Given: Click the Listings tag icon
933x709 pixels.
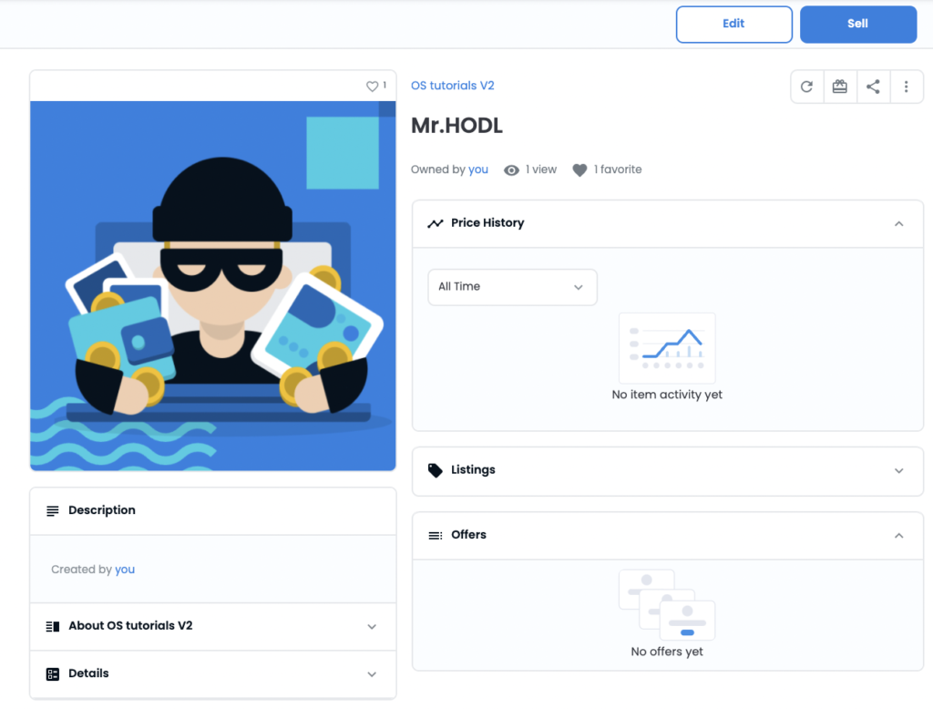Looking at the screenshot, I should pyautogui.click(x=436, y=470).
